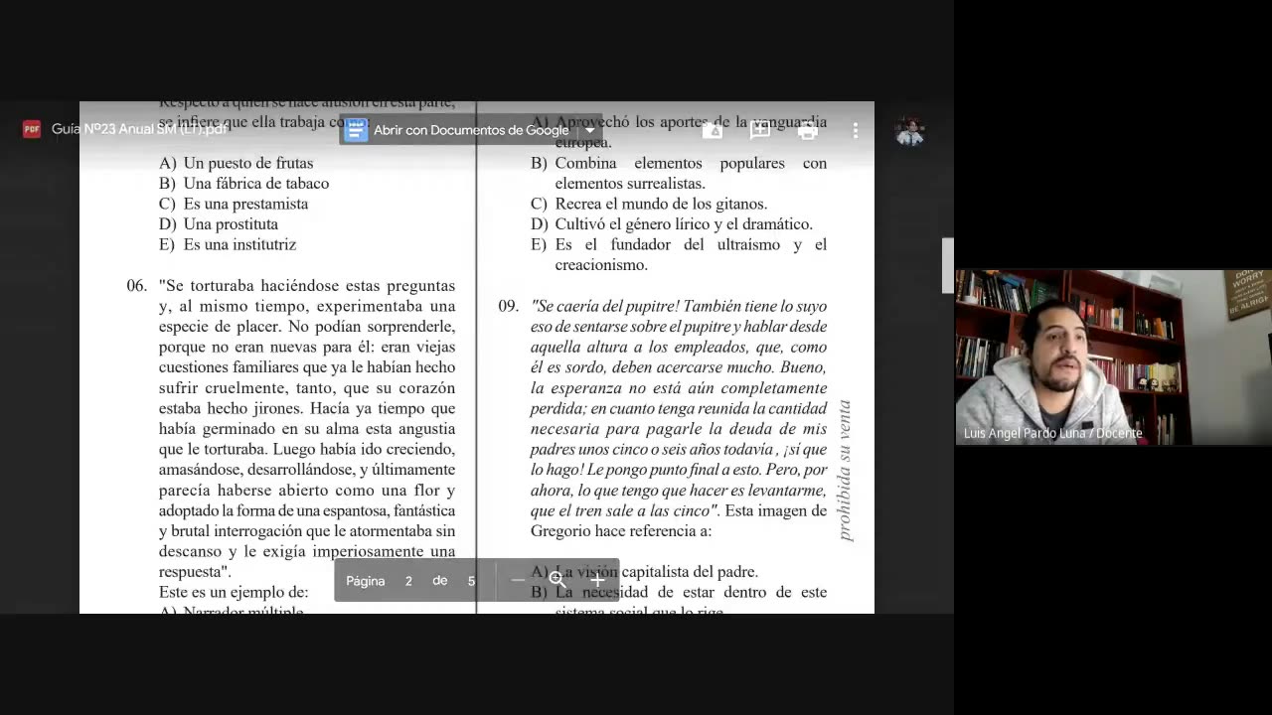Click the Google Docs icon in open-with button
1272x715 pixels.
(356, 130)
